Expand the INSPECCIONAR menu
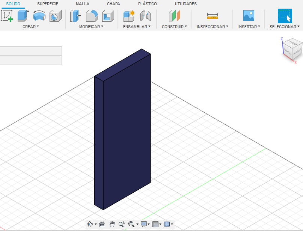The height and width of the screenshot is (231, 303). tap(213, 27)
